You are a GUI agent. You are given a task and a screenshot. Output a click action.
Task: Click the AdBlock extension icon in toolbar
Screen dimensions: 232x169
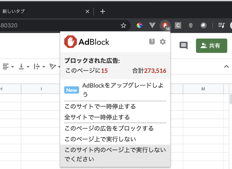(x=165, y=25)
